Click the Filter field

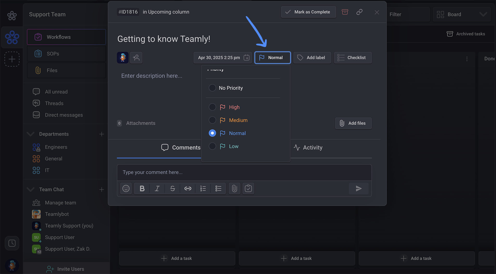tap(408, 14)
